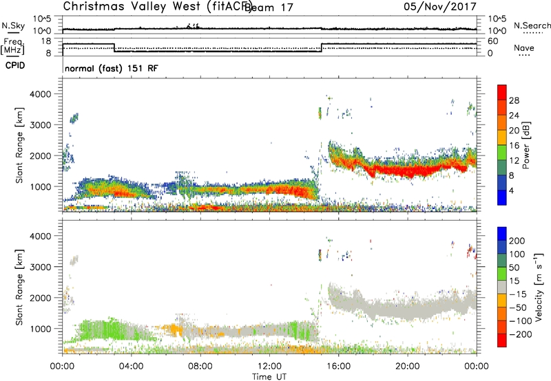Click the '18' frequency axis tick
551x381 pixels.
(45, 41)
